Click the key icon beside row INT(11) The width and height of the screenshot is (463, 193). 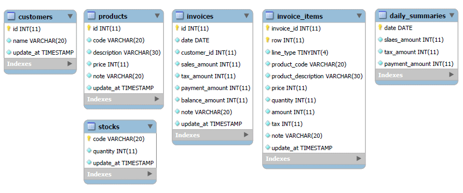pos(268,40)
